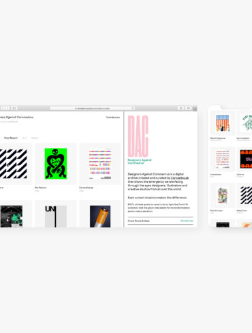Select the Random sort tab
Image resolution: width=252 pixels, height=333 pixels.
[35, 138]
